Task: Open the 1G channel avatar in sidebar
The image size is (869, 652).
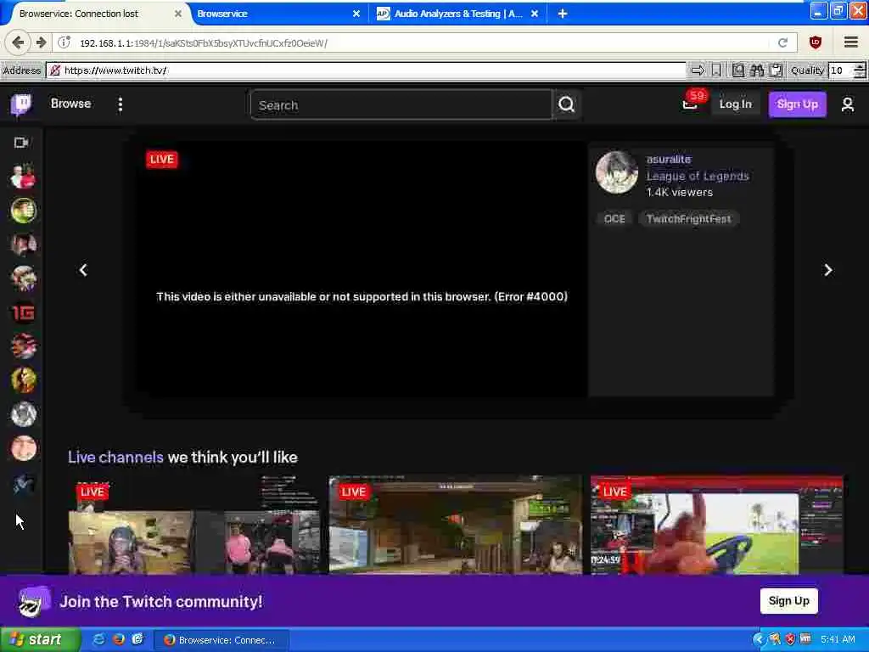Action: (x=23, y=312)
